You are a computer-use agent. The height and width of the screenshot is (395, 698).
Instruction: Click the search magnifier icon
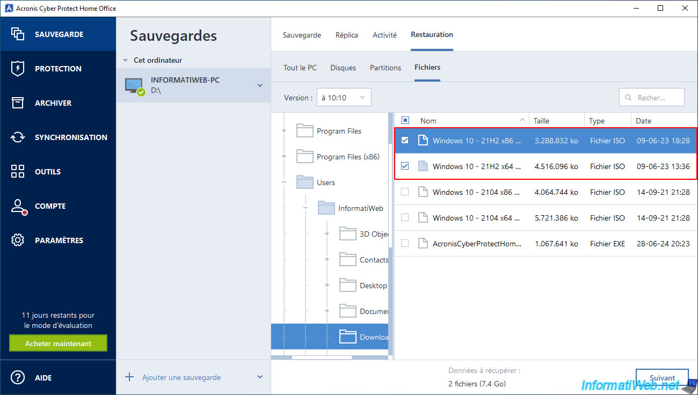(x=628, y=98)
